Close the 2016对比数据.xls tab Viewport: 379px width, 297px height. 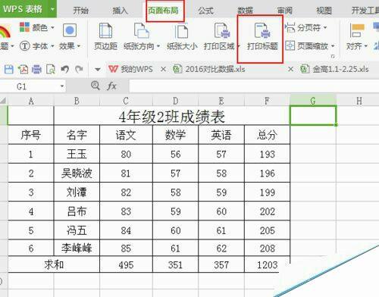tap(290, 69)
